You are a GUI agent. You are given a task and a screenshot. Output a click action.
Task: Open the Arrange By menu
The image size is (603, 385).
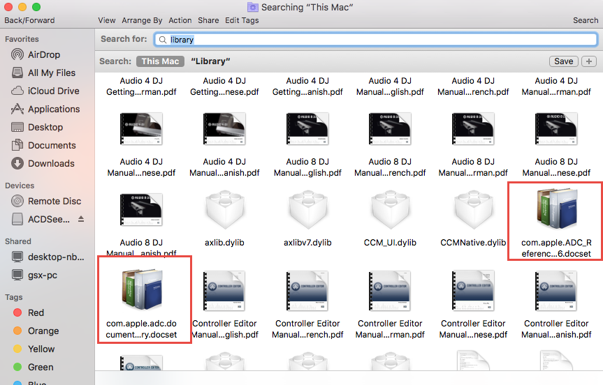(x=142, y=20)
